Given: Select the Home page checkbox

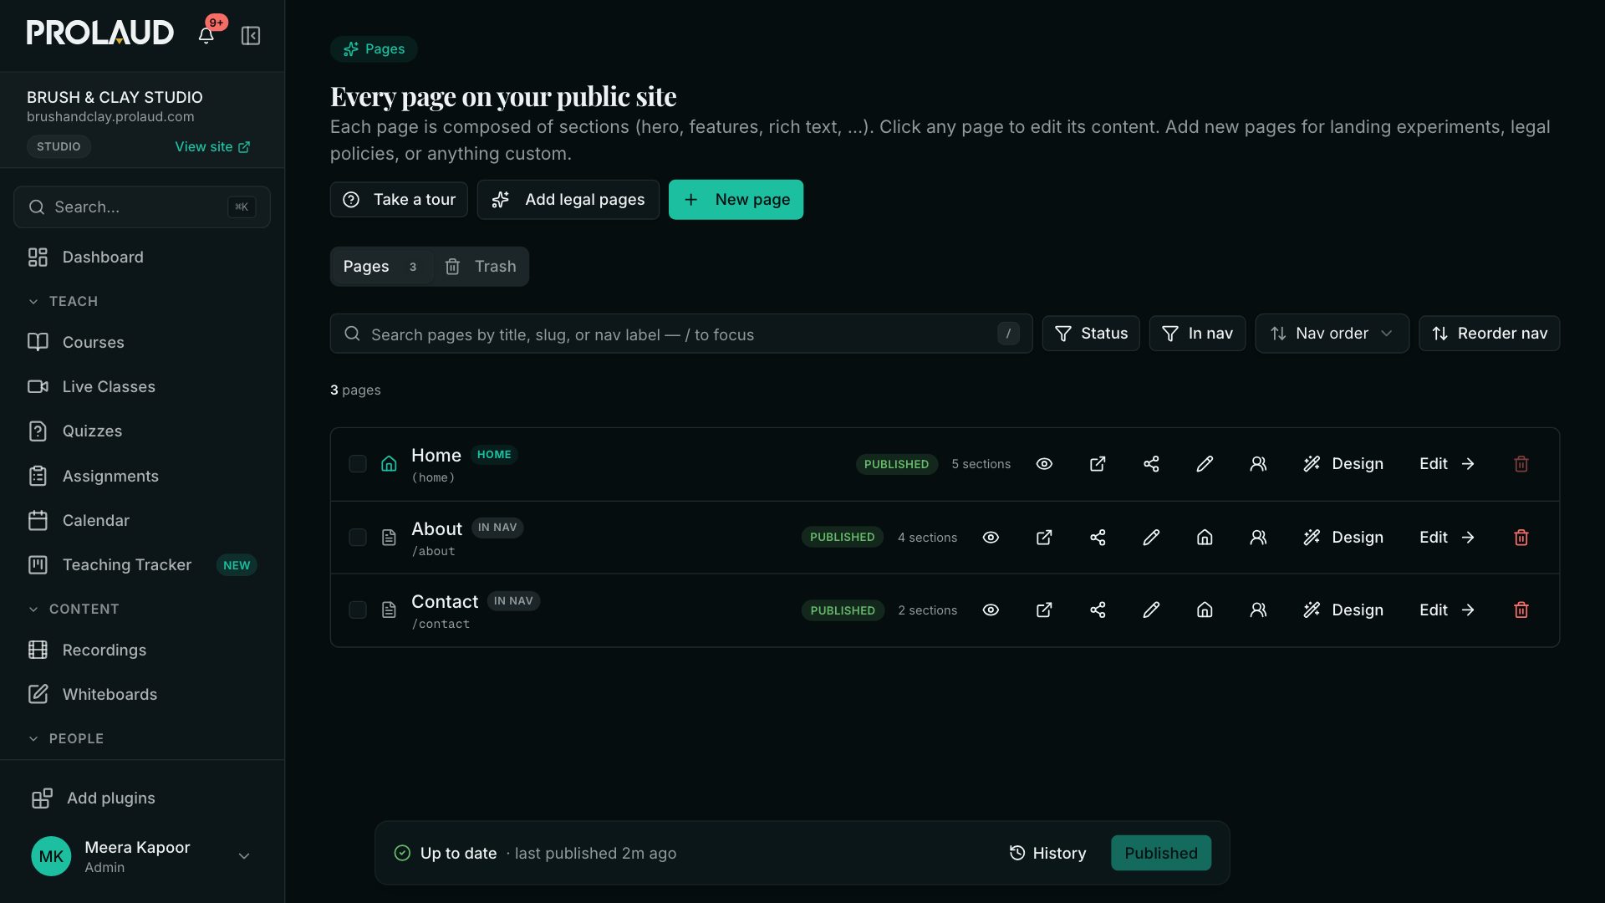Looking at the screenshot, I should click(358, 464).
